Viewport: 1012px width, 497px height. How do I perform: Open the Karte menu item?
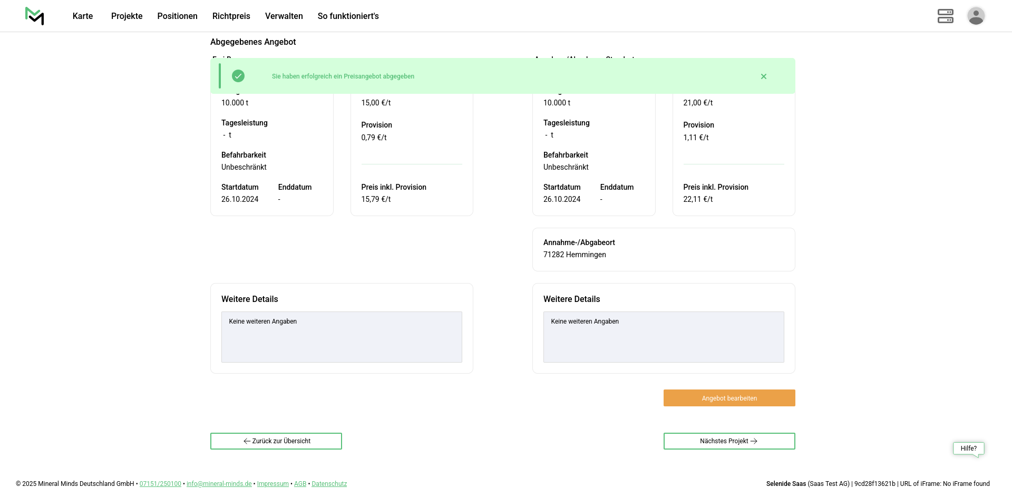pos(83,16)
